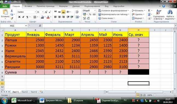The height and width of the screenshot is (104, 177).
Task: Click the Borders icon in the font group
Action: point(35,17)
